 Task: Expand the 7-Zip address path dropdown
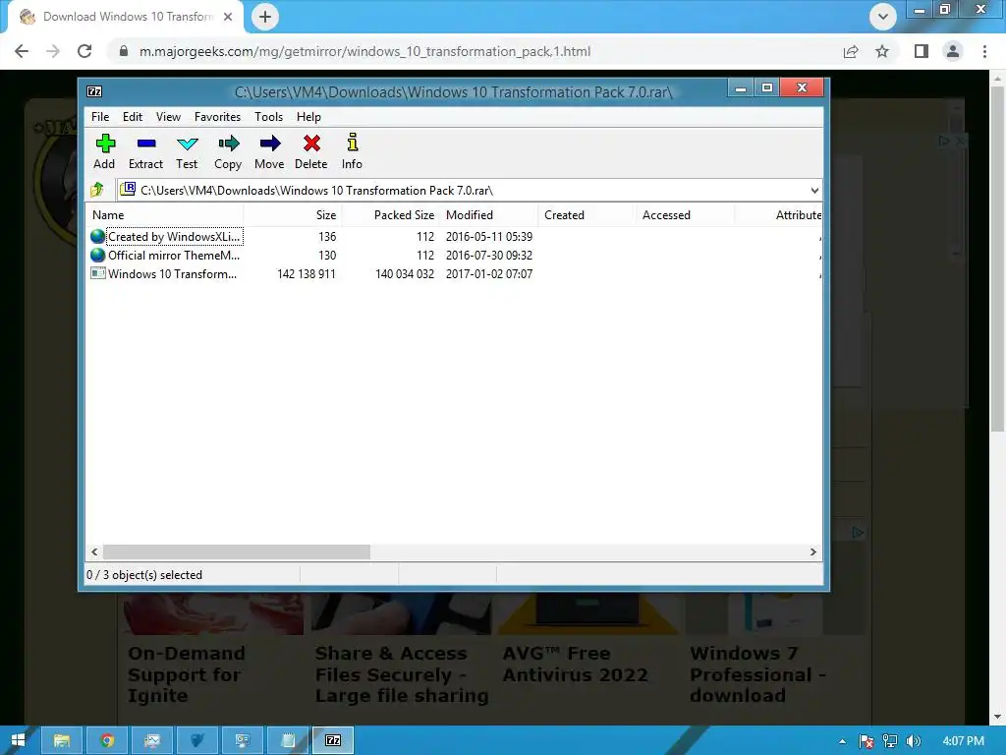click(x=813, y=190)
